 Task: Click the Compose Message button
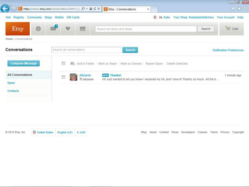pos(23,64)
